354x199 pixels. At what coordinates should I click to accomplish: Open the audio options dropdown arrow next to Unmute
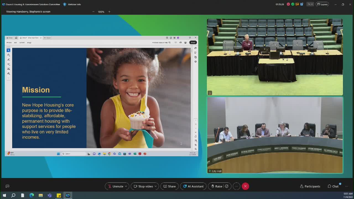(126, 186)
